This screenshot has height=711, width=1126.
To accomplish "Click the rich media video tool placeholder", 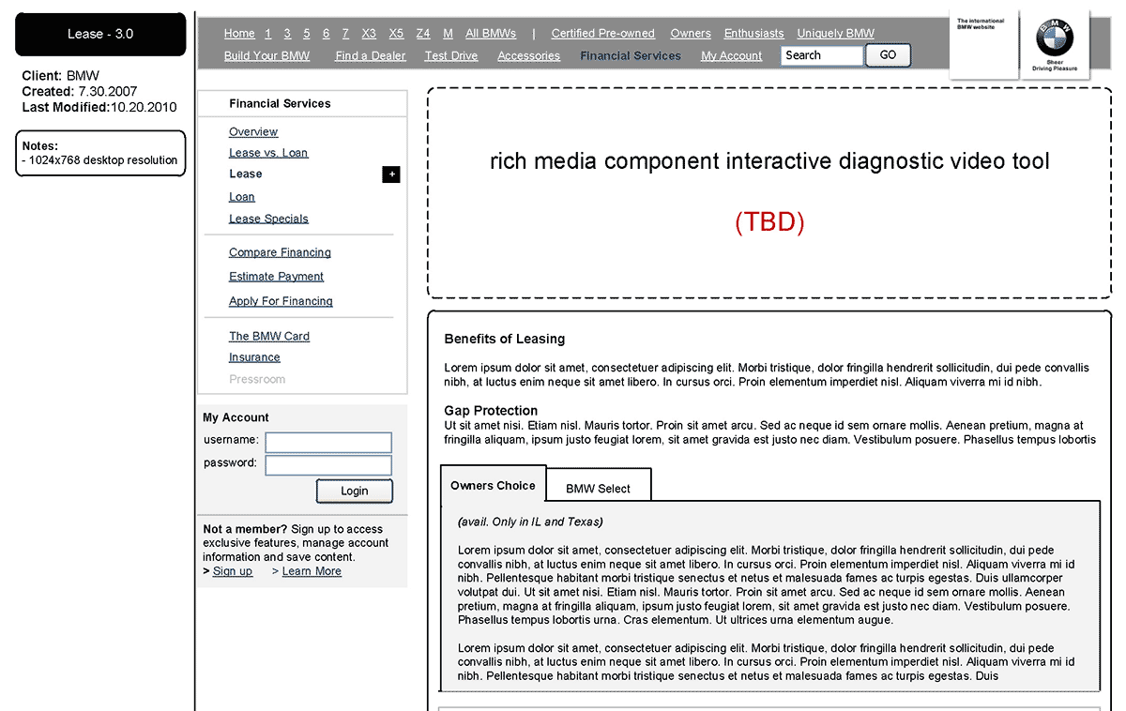I will click(769, 193).
